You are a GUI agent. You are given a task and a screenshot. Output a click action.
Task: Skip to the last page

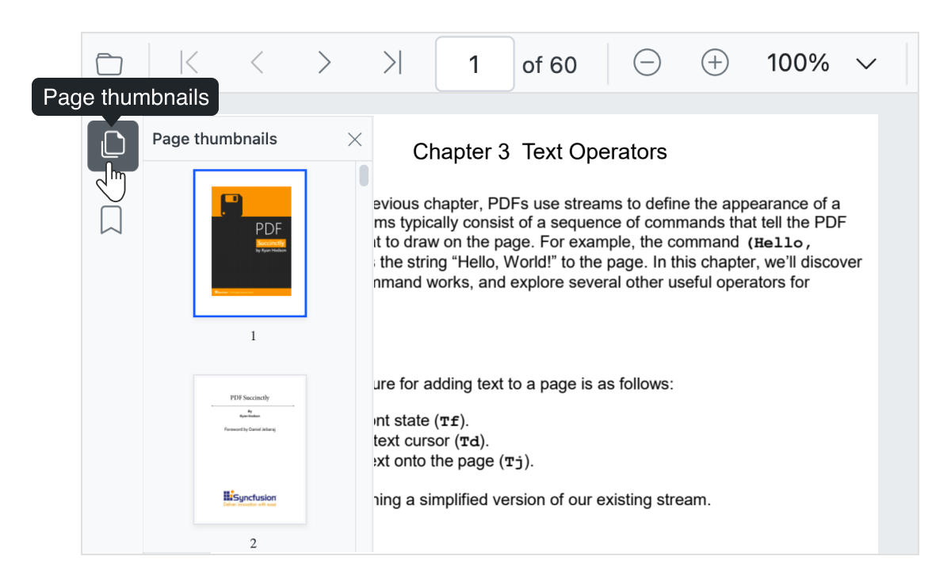coord(391,63)
